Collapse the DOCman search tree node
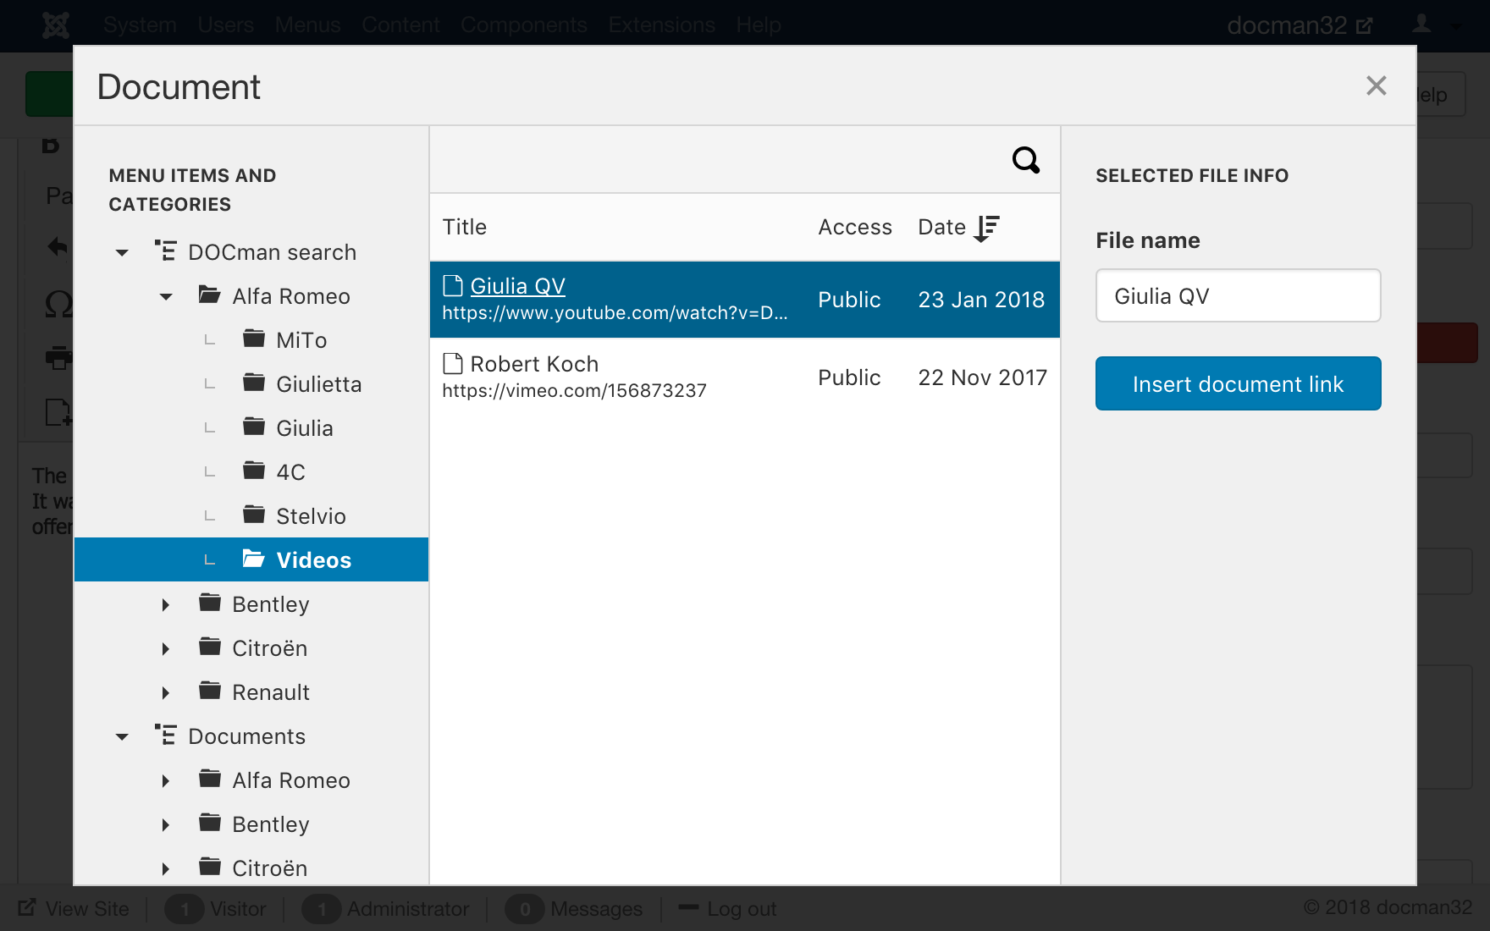The image size is (1490, 931). click(123, 252)
